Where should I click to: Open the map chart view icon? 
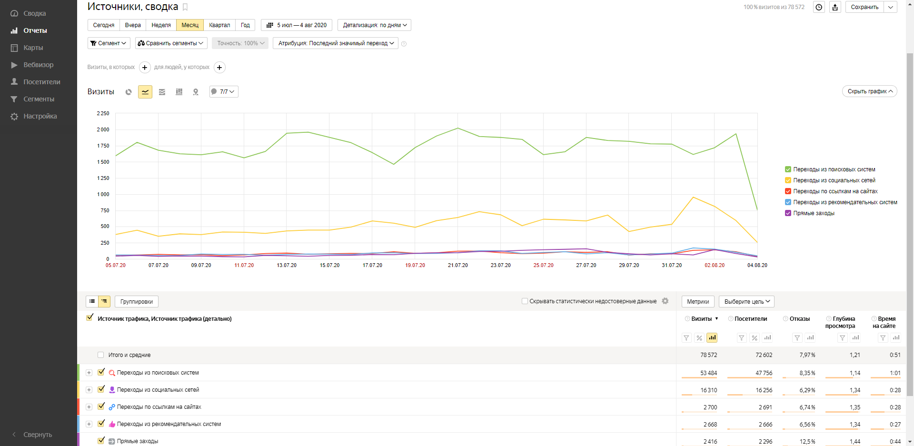click(196, 92)
